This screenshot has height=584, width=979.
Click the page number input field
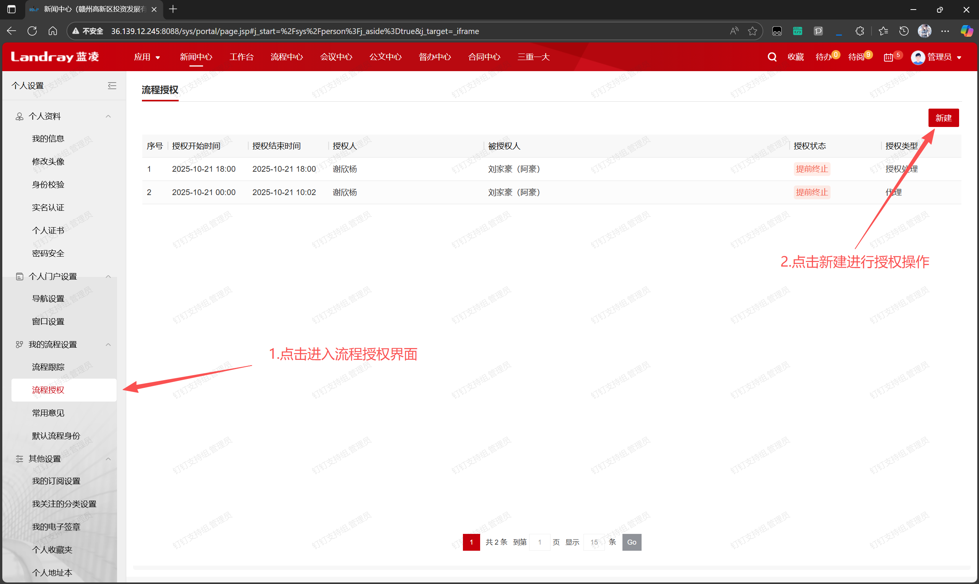click(539, 542)
